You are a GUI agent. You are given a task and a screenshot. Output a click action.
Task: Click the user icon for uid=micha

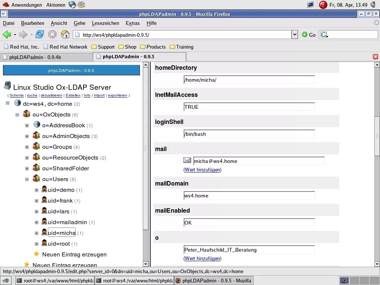44,233
